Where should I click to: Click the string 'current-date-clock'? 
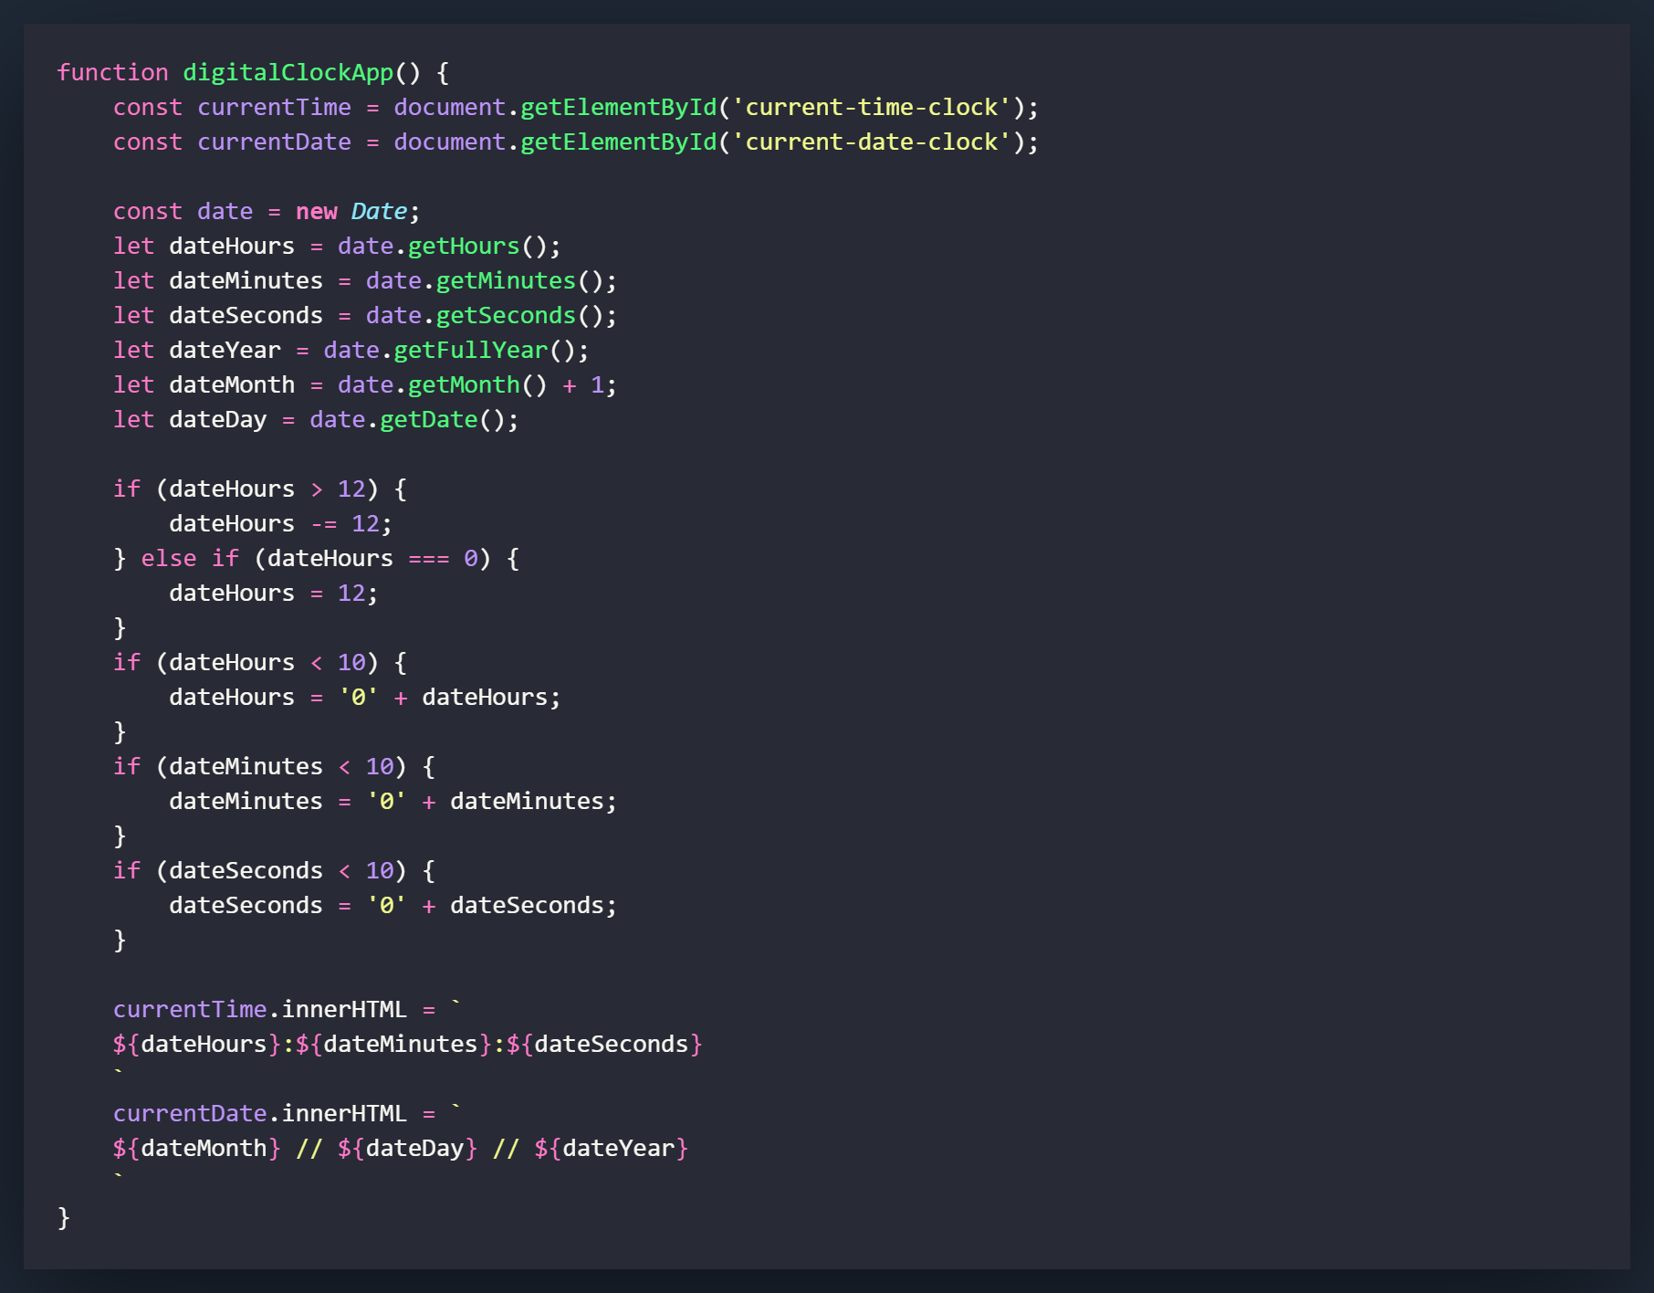tap(872, 142)
